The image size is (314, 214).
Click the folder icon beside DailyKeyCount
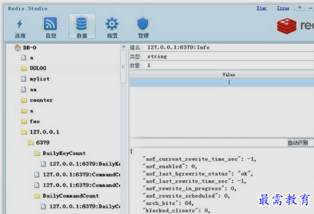[37, 153]
